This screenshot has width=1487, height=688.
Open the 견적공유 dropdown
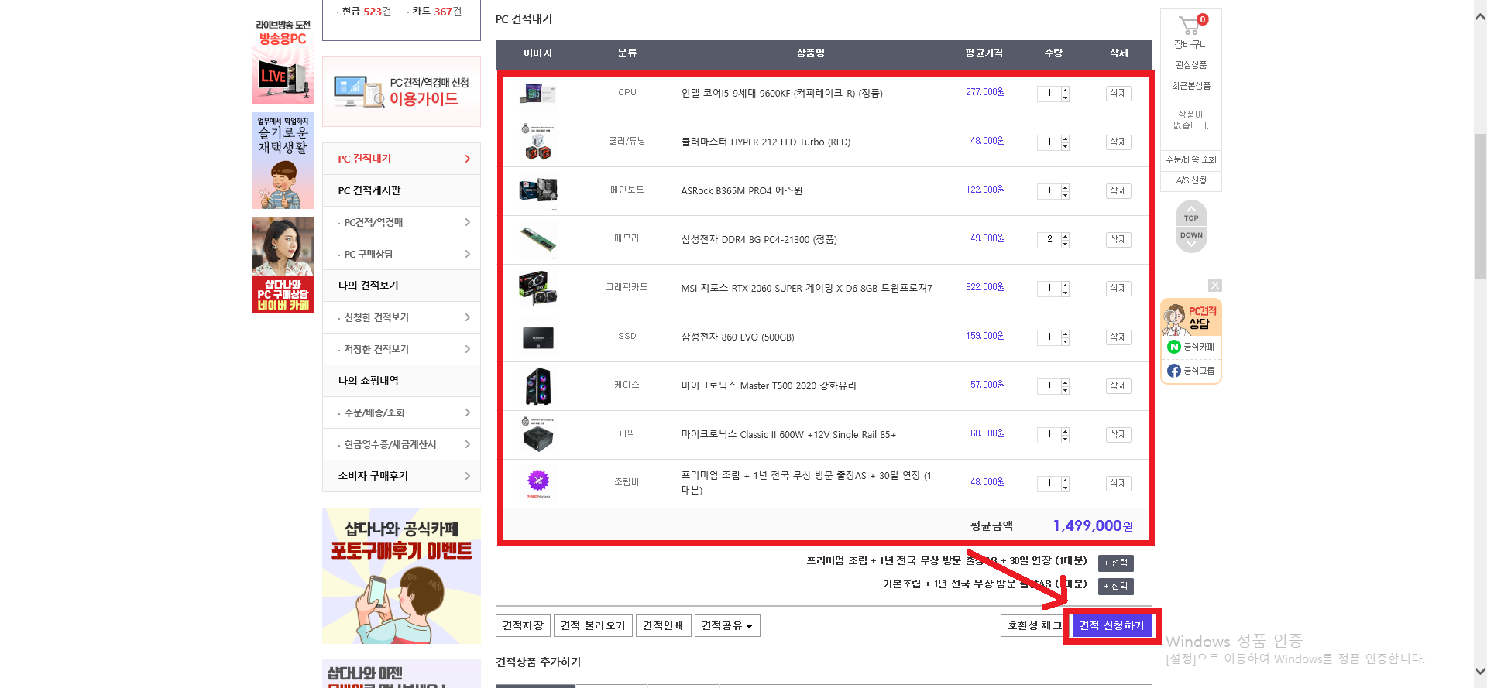pyautogui.click(x=727, y=625)
